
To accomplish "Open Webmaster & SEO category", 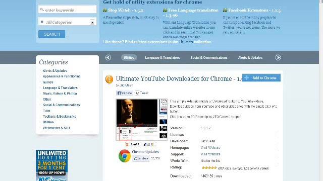I will [x=56, y=128].
